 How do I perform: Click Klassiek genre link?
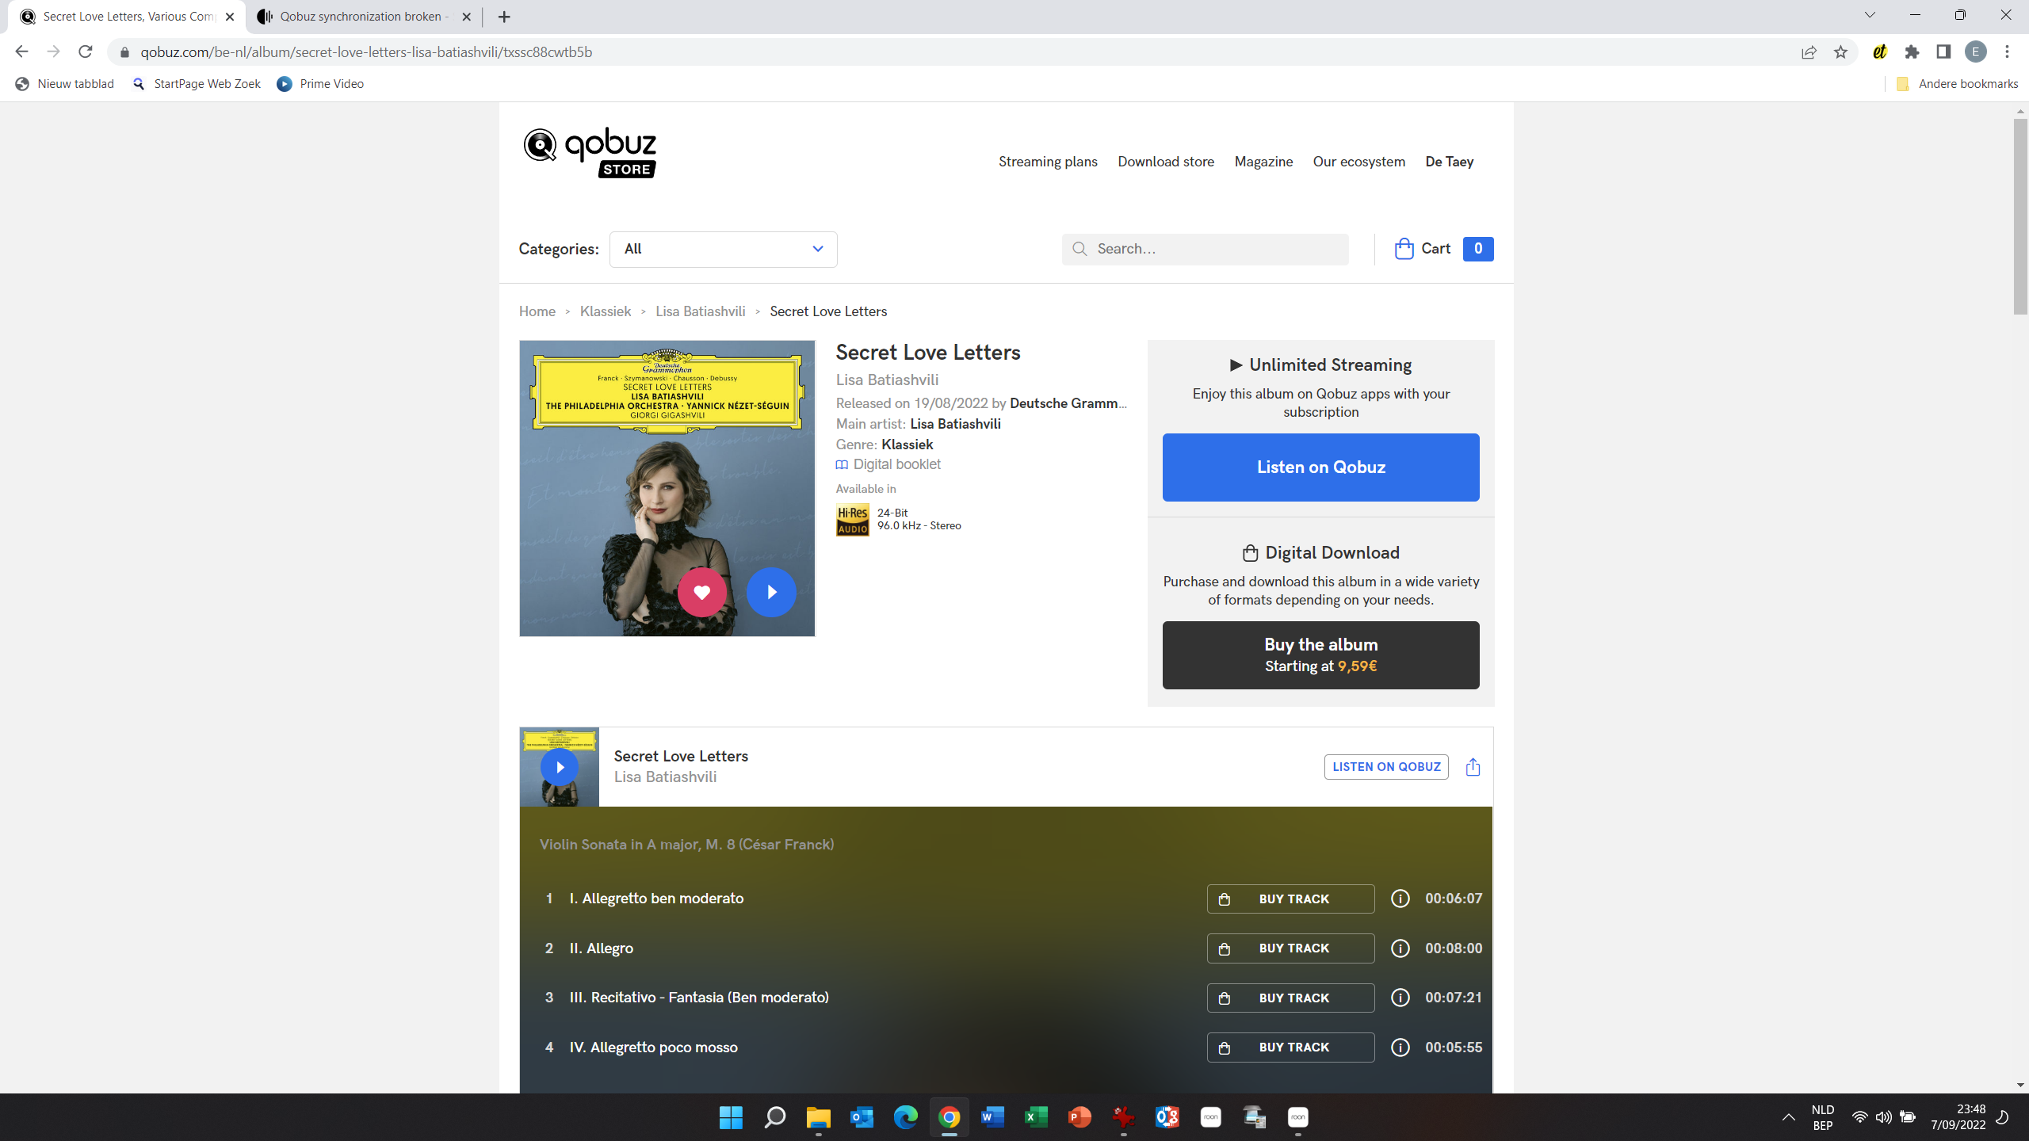click(907, 445)
